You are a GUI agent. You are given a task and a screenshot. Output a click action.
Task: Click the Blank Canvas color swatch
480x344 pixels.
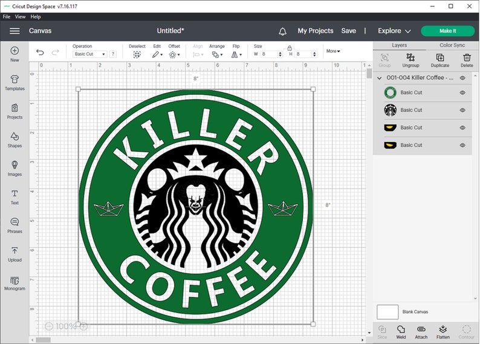(388, 312)
